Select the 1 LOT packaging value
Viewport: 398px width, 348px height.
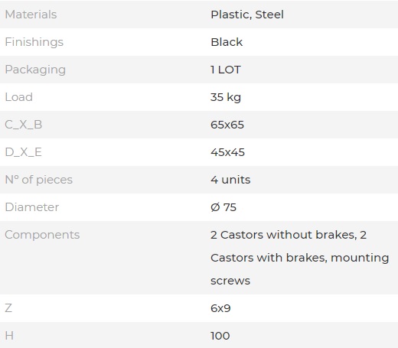click(x=226, y=70)
